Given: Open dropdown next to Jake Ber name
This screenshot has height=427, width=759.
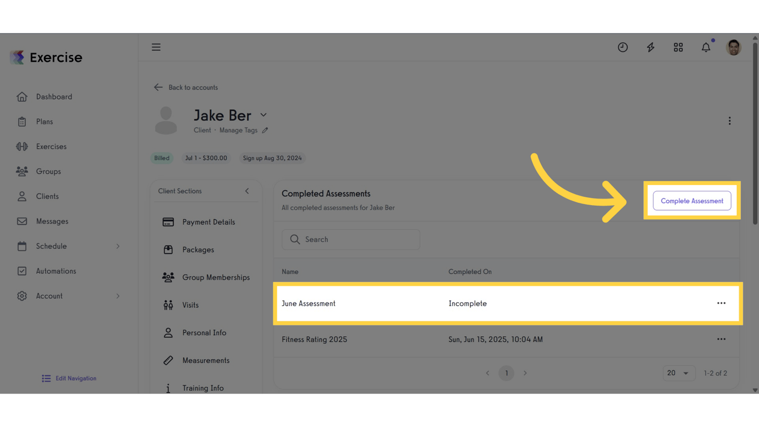Looking at the screenshot, I should click(x=263, y=115).
